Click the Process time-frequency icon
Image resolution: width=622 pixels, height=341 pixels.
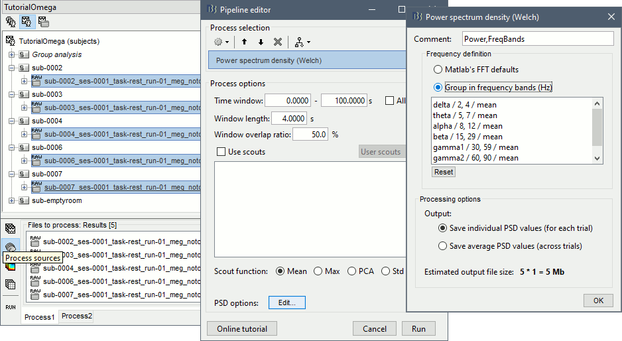(x=10, y=266)
